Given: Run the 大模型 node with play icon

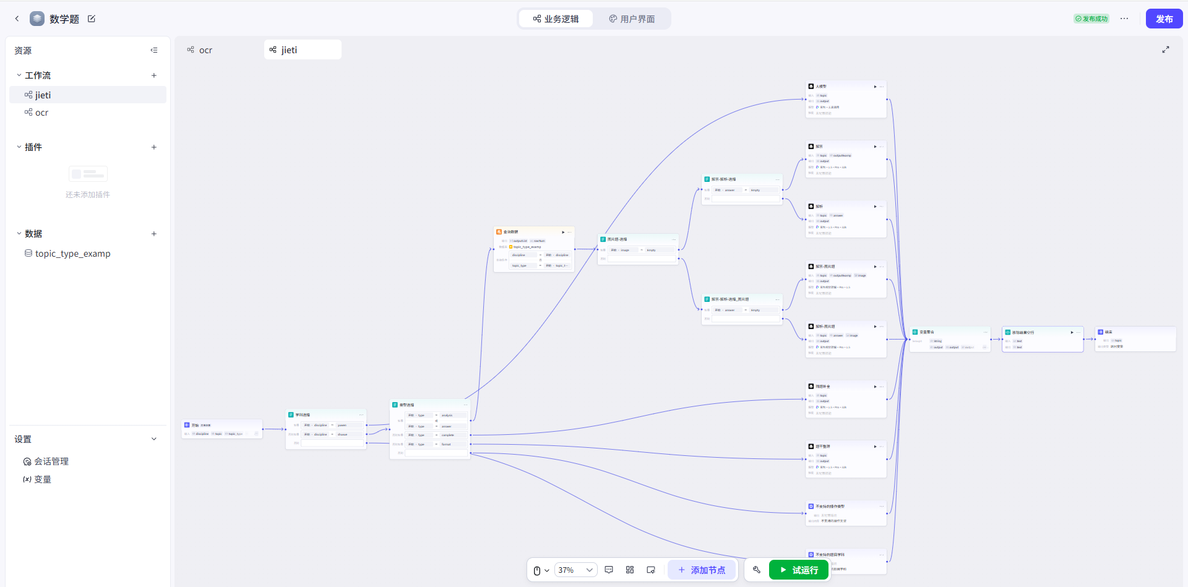Looking at the screenshot, I should click(875, 87).
